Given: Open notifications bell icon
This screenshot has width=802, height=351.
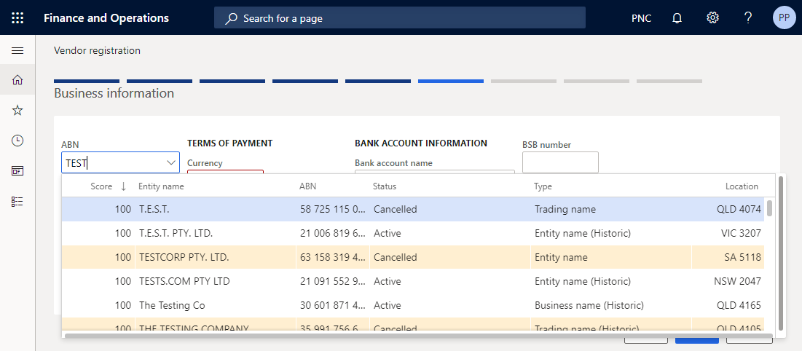Looking at the screenshot, I should [x=677, y=18].
